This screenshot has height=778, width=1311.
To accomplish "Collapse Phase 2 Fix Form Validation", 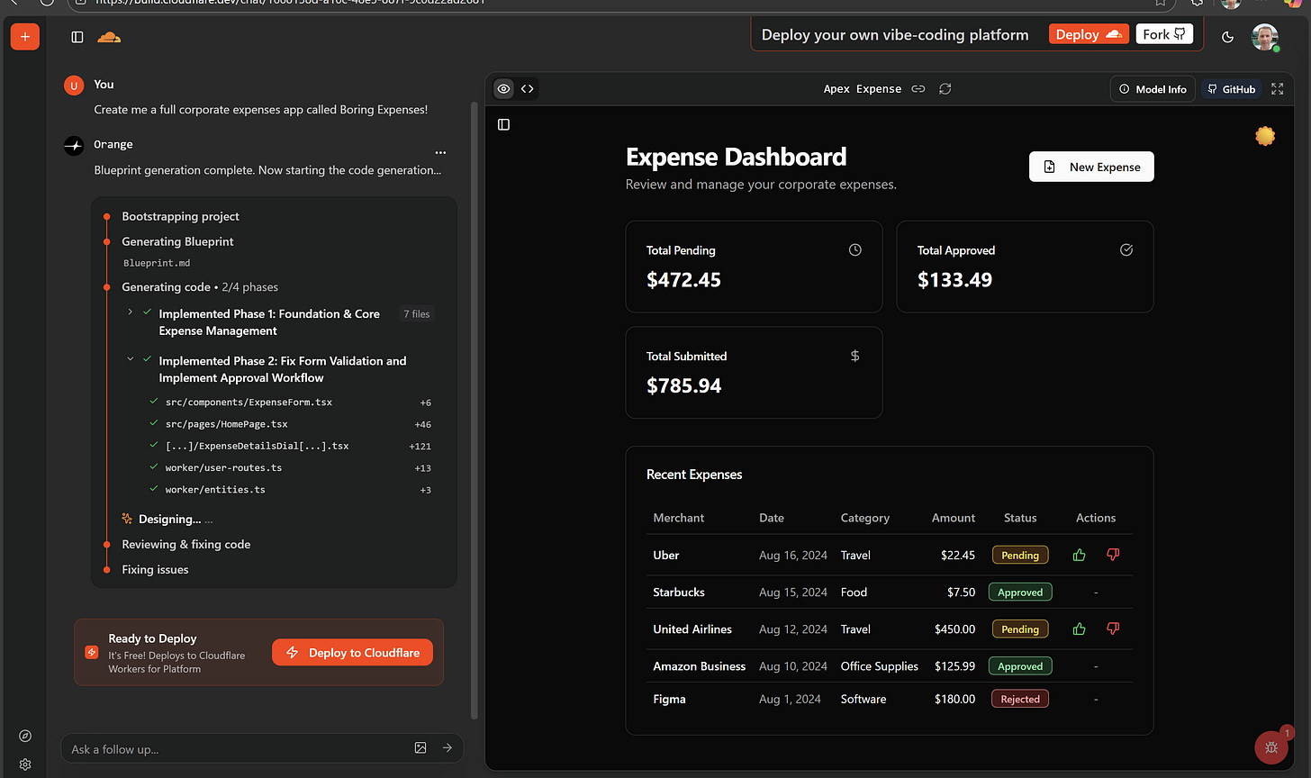I will pos(131,358).
